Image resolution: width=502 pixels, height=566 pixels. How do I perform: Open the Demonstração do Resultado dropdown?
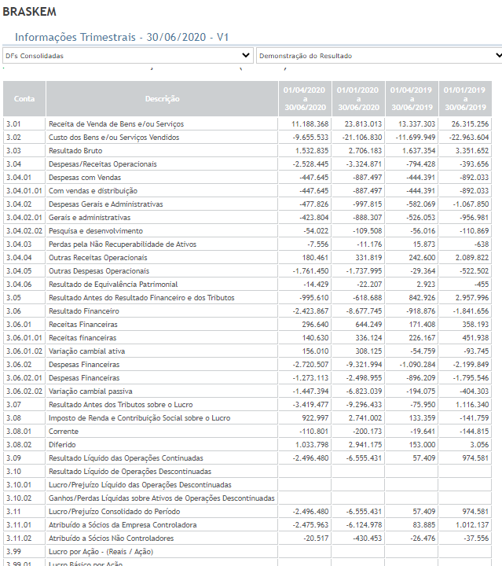click(379, 56)
